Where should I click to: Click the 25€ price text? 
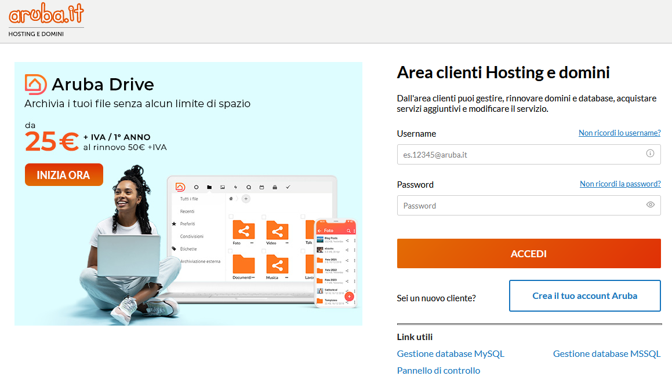coord(52,142)
